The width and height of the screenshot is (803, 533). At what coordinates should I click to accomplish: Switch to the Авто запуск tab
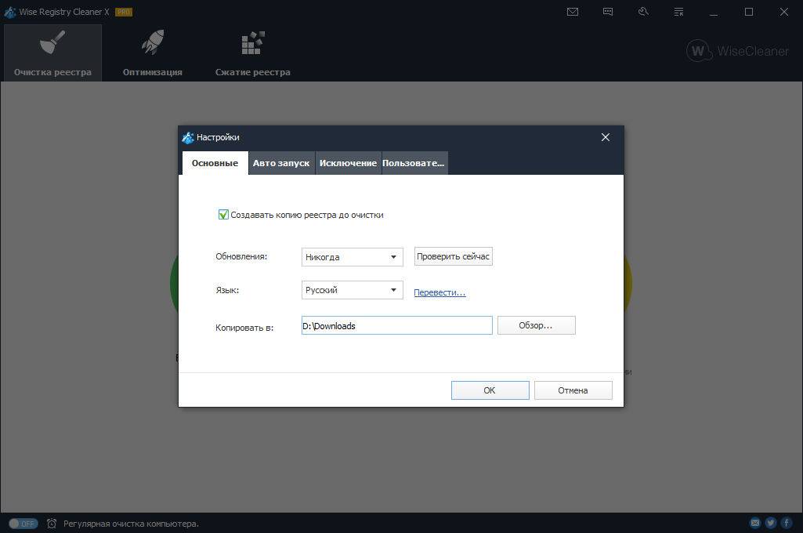point(281,163)
